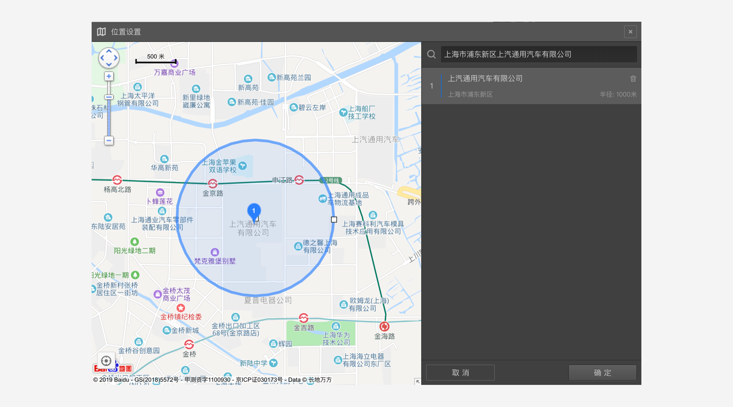Click the 金京路 metro station icon
The image size is (733, 407).
point(213,183)
